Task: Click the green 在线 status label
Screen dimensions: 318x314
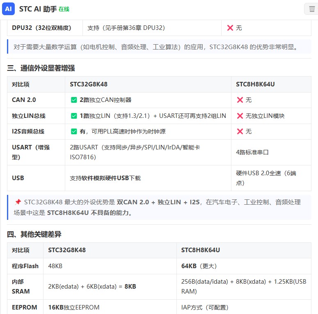Action: click(x=64, y=9)
